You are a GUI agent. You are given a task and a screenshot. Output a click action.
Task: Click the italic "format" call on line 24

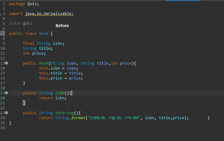pos(78,118)
